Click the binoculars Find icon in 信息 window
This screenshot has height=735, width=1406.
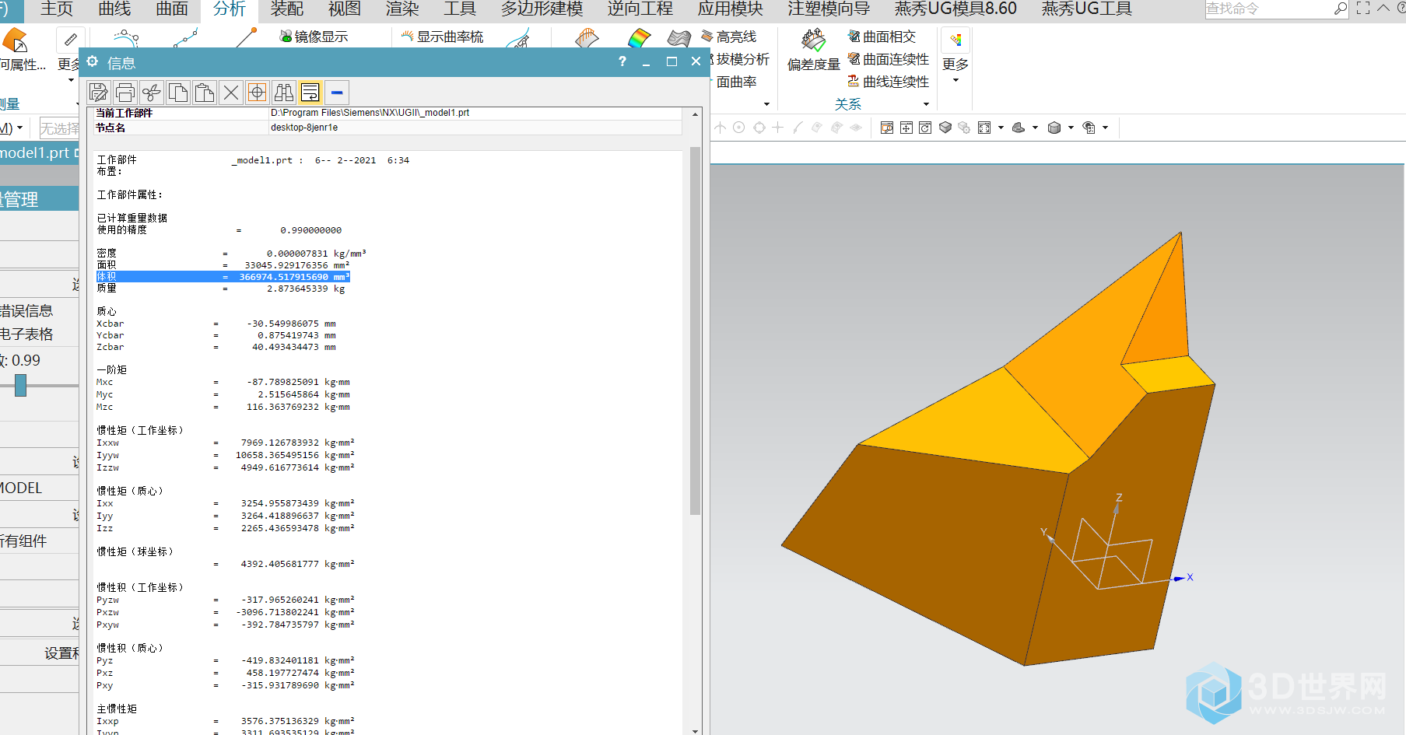point(284,93)
